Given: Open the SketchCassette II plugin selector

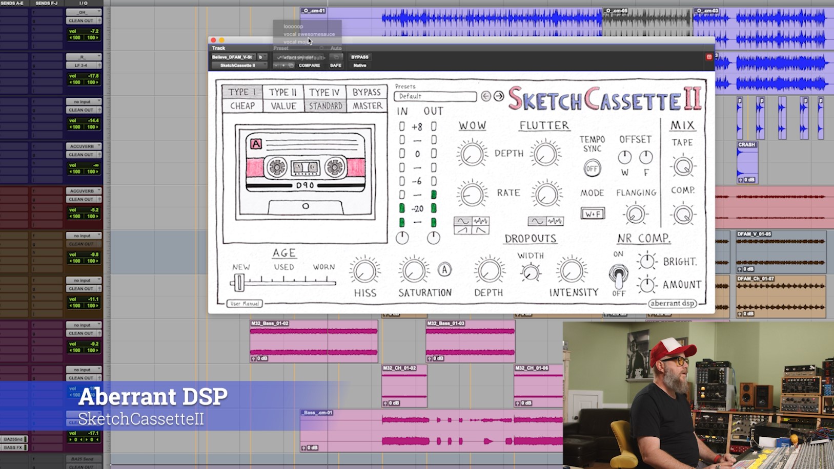Looking at the screenshot, I should pyautogui.click(x=239, y=66).
